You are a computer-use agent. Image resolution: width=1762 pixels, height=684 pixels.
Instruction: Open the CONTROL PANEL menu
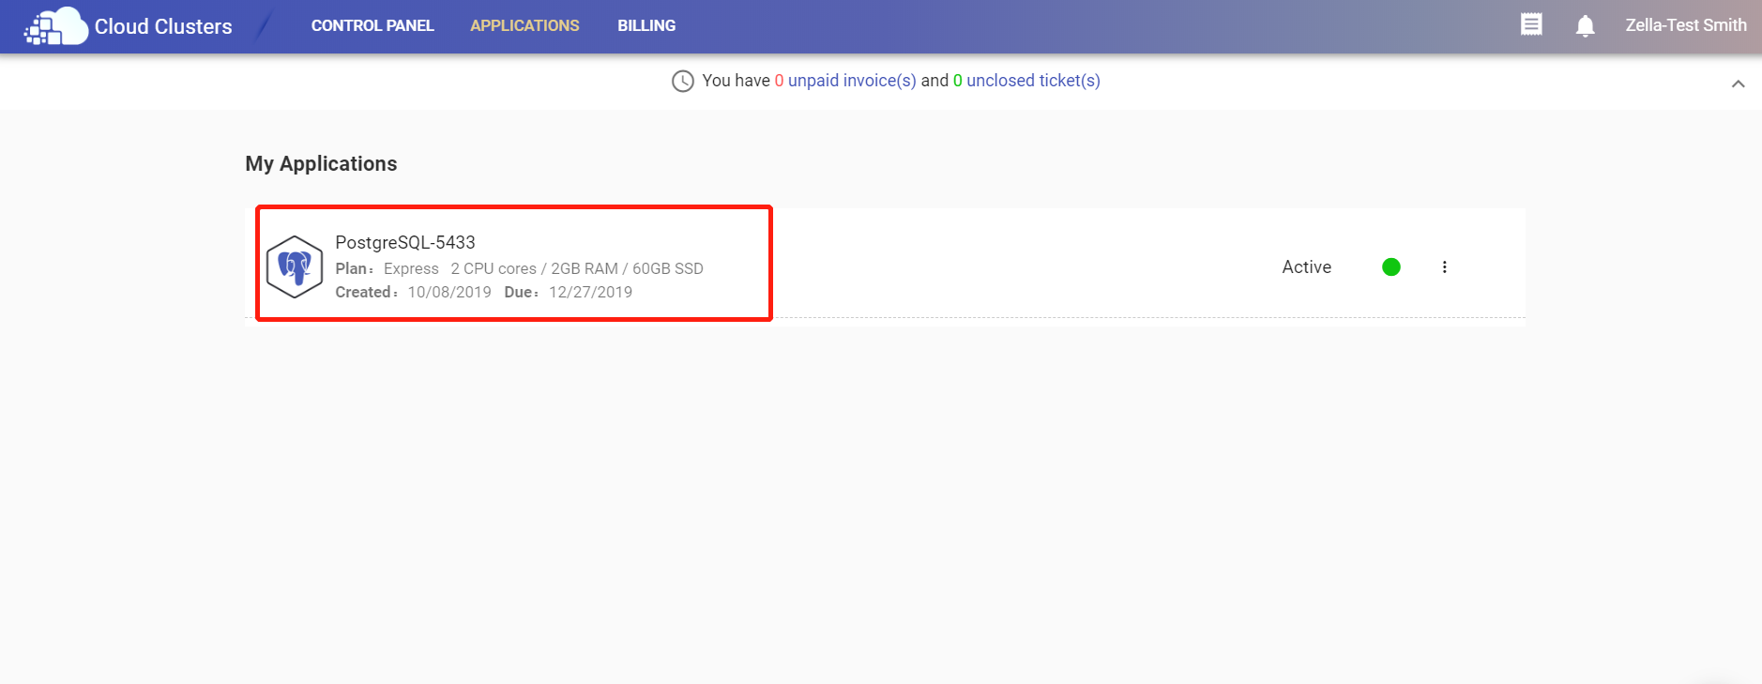point(372,26)
